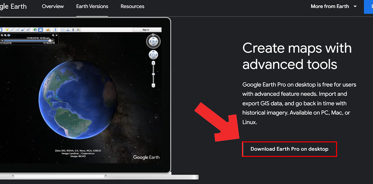Screen dimensions: 373x184
Task: Open the Overview nav tab
Action: click(x=52, y=6)
